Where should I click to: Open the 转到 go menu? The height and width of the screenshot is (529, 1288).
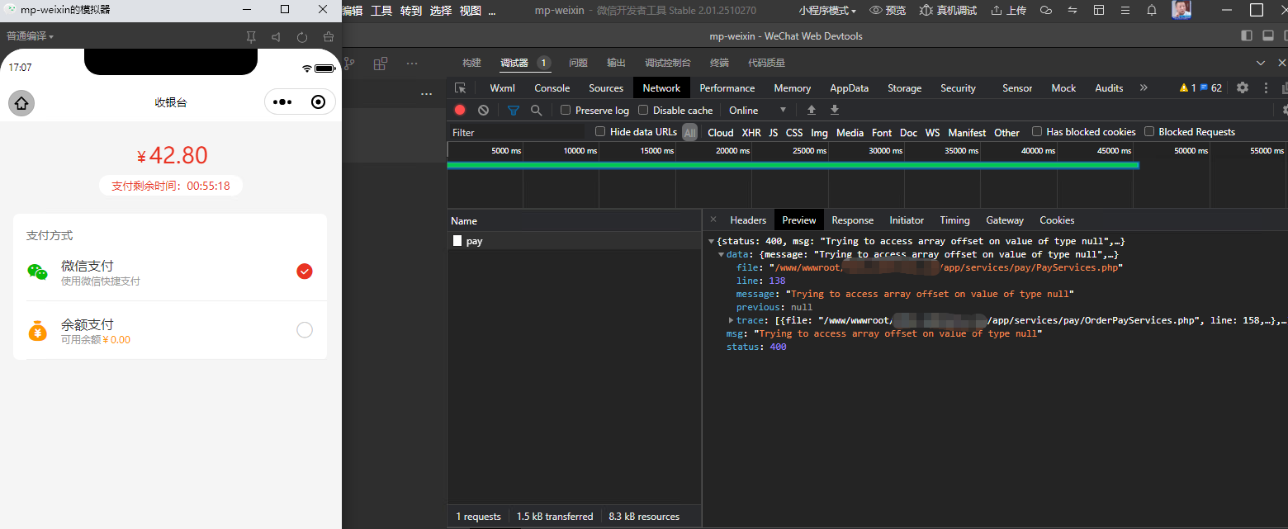pyautogui.click(x=411, y=10)
